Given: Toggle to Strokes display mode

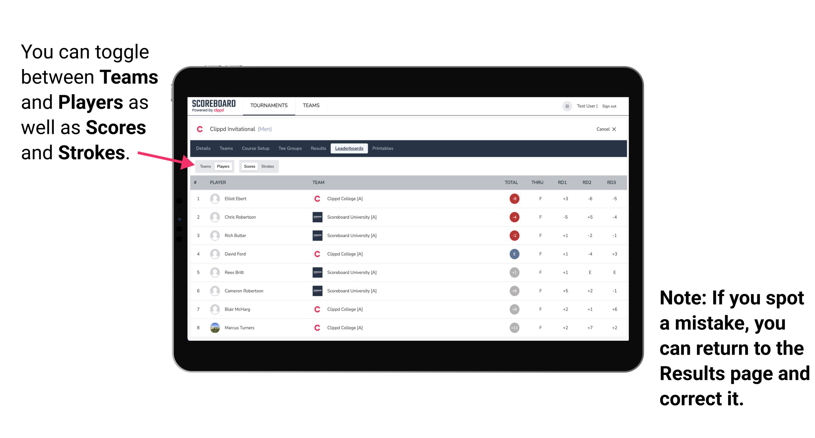Looking at the screenshot, I should pyautogui.click(x=267, y=166).
